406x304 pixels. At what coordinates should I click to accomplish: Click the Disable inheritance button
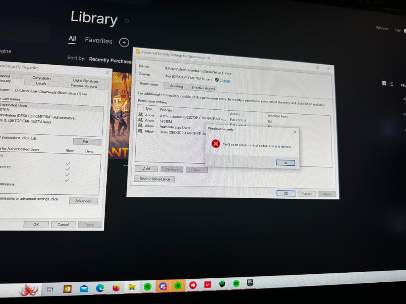point(155,179)
